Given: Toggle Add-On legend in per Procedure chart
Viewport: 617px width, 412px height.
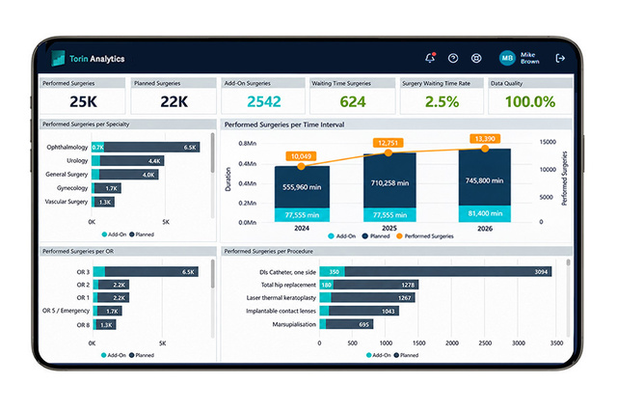Looking at the screenshot, I should (x=379, y=355).
